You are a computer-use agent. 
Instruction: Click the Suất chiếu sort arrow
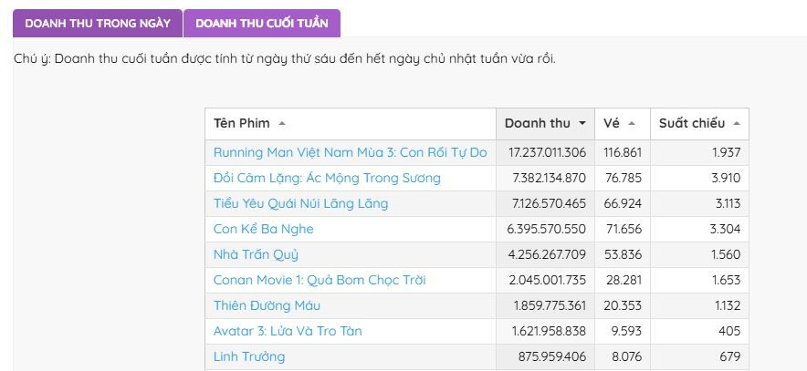(x=736, y=124)
